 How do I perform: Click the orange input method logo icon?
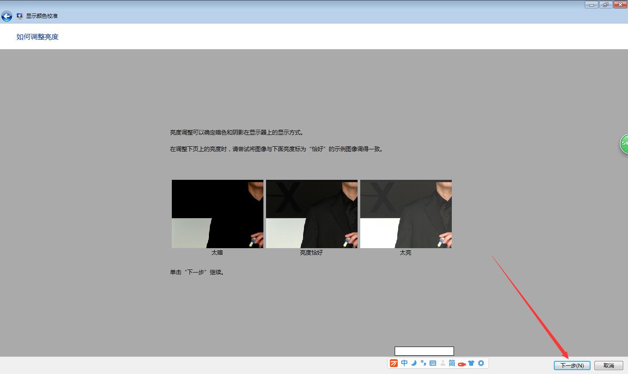click(394, 363)
